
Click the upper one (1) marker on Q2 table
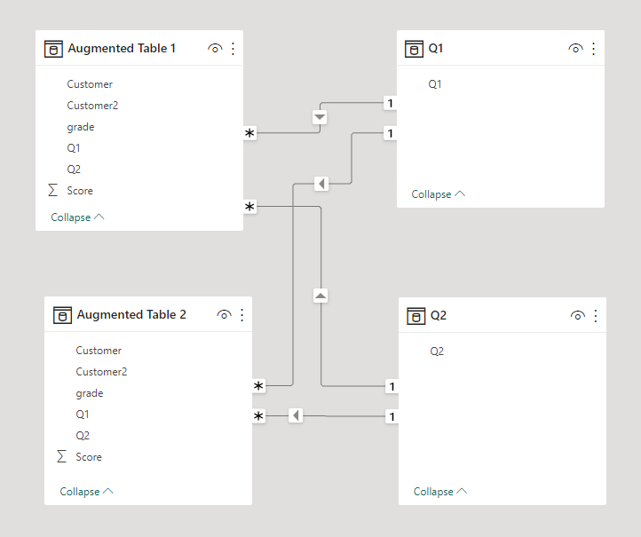pyautogui.click(x=392, y=386)
